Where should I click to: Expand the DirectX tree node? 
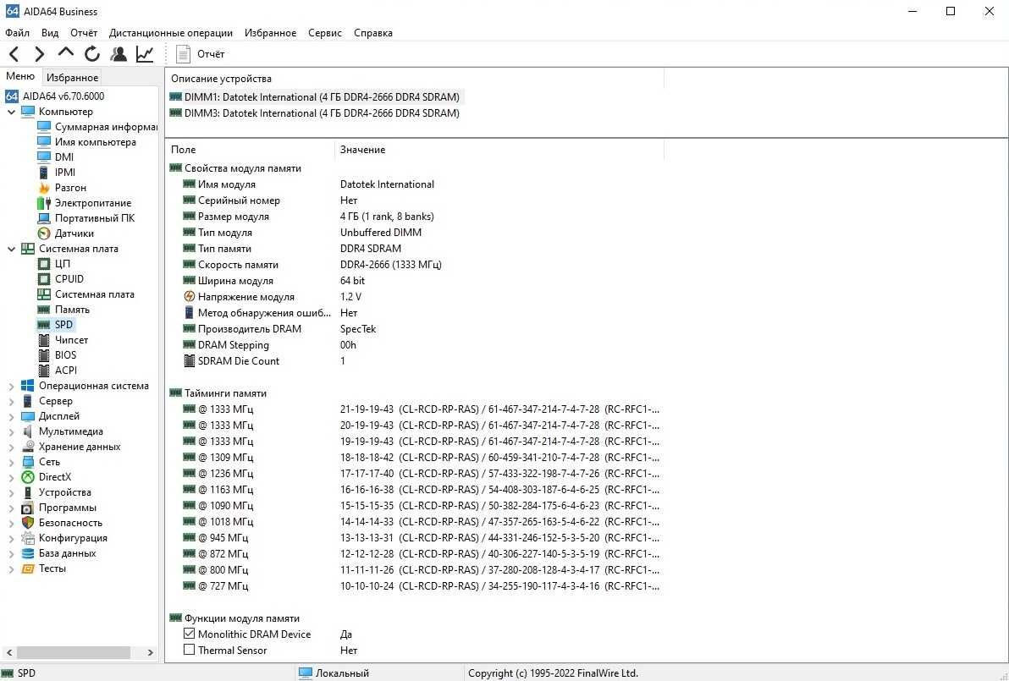pyautogui.click(x=11, y=477)
